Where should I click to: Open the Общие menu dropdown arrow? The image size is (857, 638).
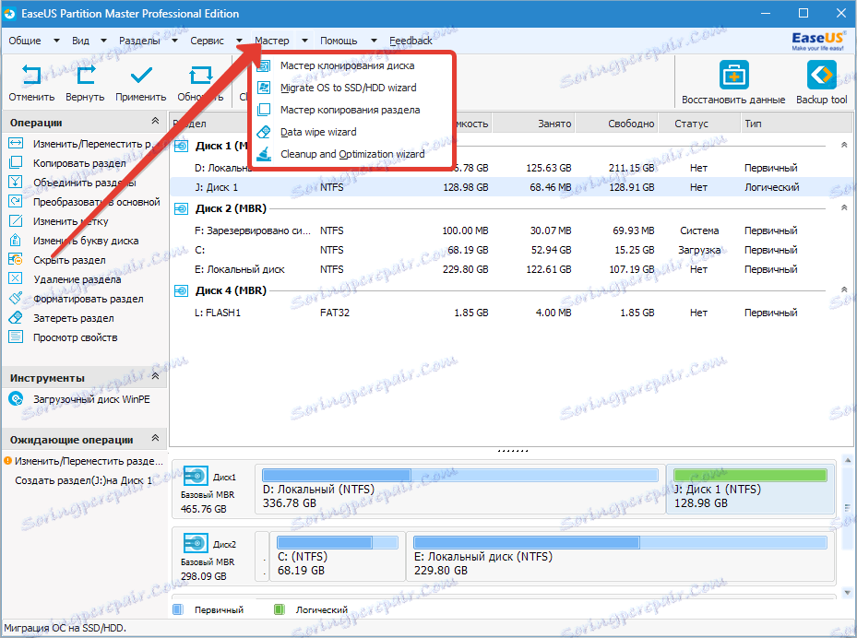coord(56,41)
